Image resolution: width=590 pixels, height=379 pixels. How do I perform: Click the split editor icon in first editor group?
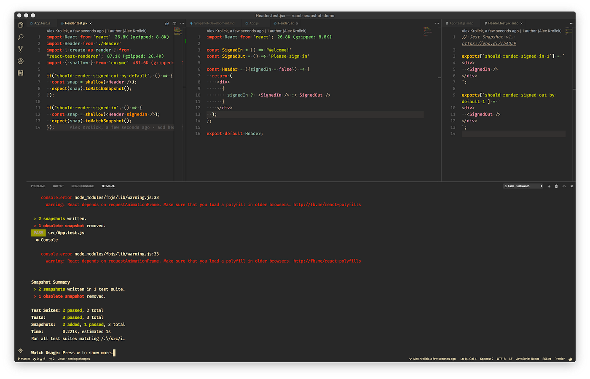tap(174, 24)
